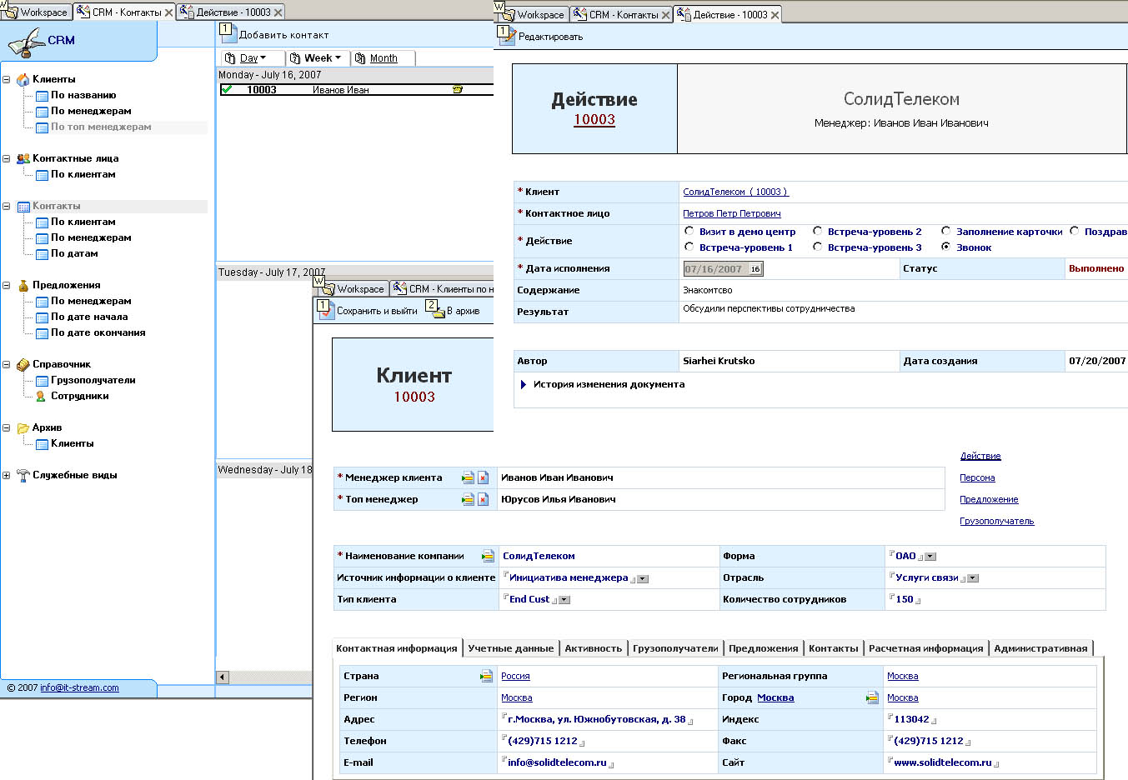Click Save and exit (Сохранить и выйти) icon

[x=324, y=310]
